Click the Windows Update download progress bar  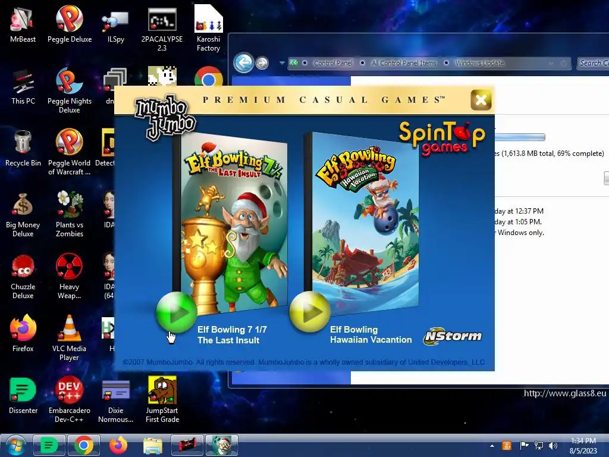[x=520, y=137]
